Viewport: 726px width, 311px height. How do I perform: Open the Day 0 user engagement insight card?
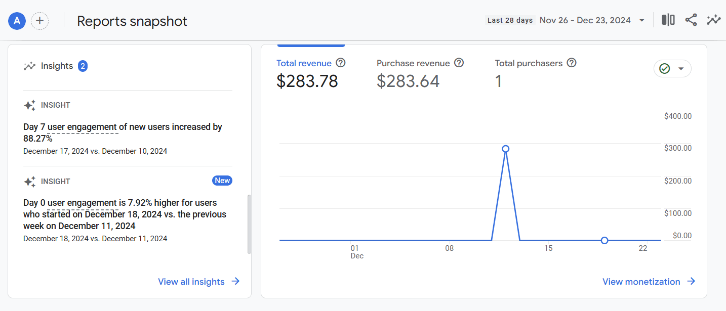click(x=128, y=210)
